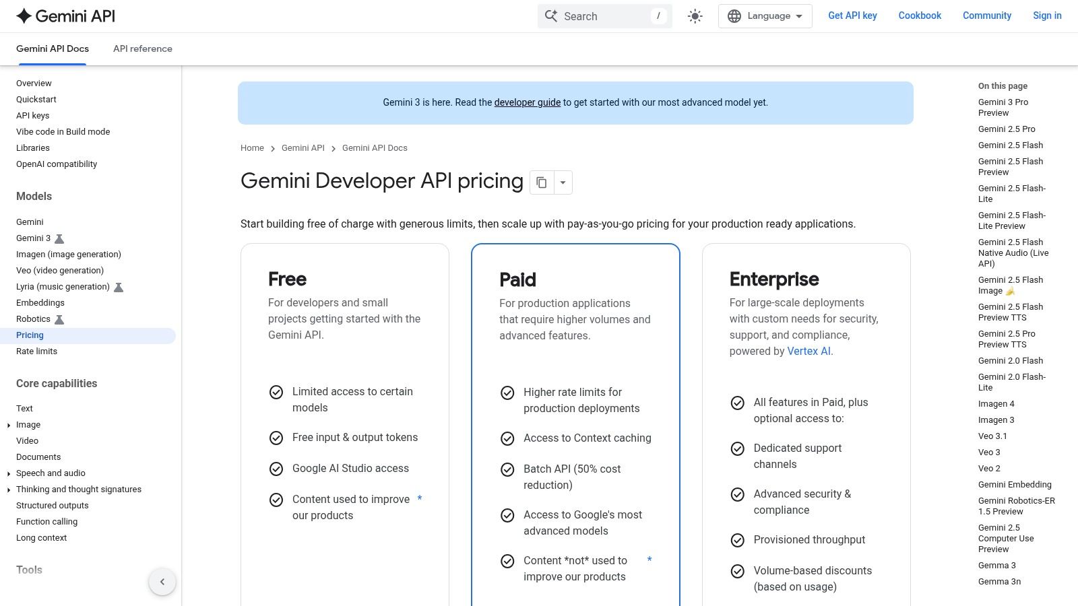Click checkmark icon beside Access to Context caching
The image size is (1078, 606).
click(507, 439)
